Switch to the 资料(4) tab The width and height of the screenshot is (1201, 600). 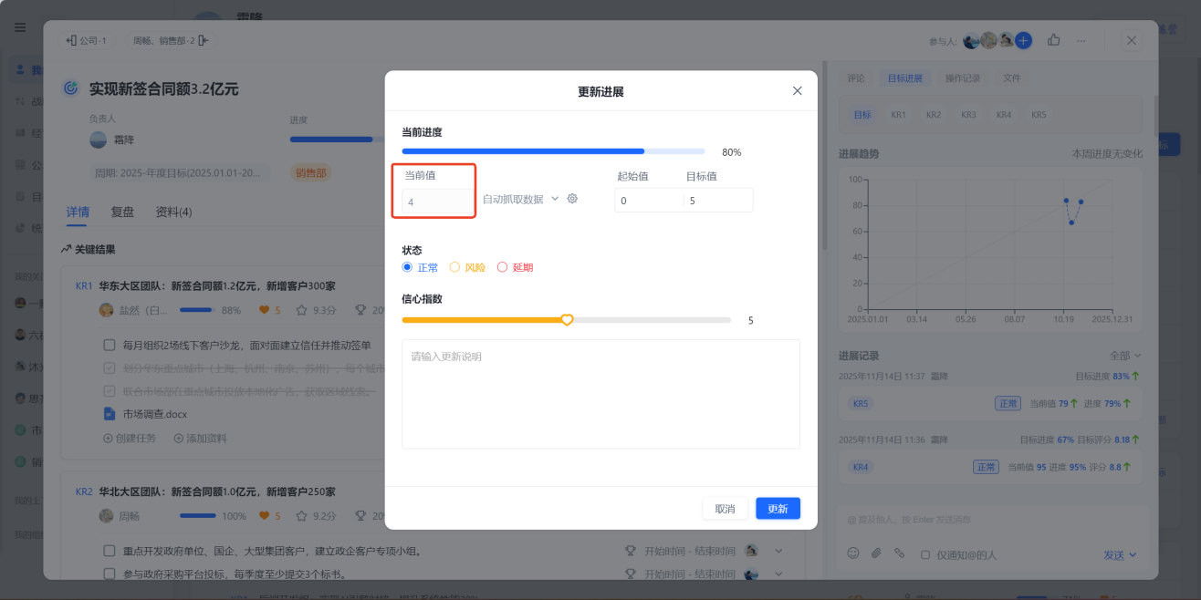(173, 212)
